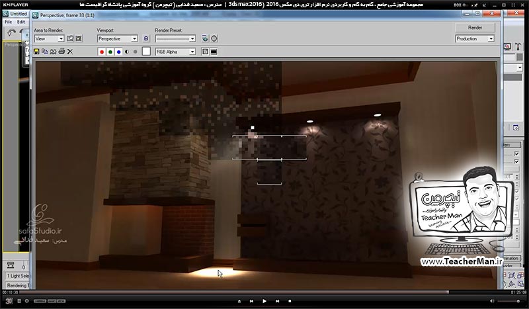Open the Production render mode dropdown
The width and height of the screenshot is (529, 309).
point(475,39)
